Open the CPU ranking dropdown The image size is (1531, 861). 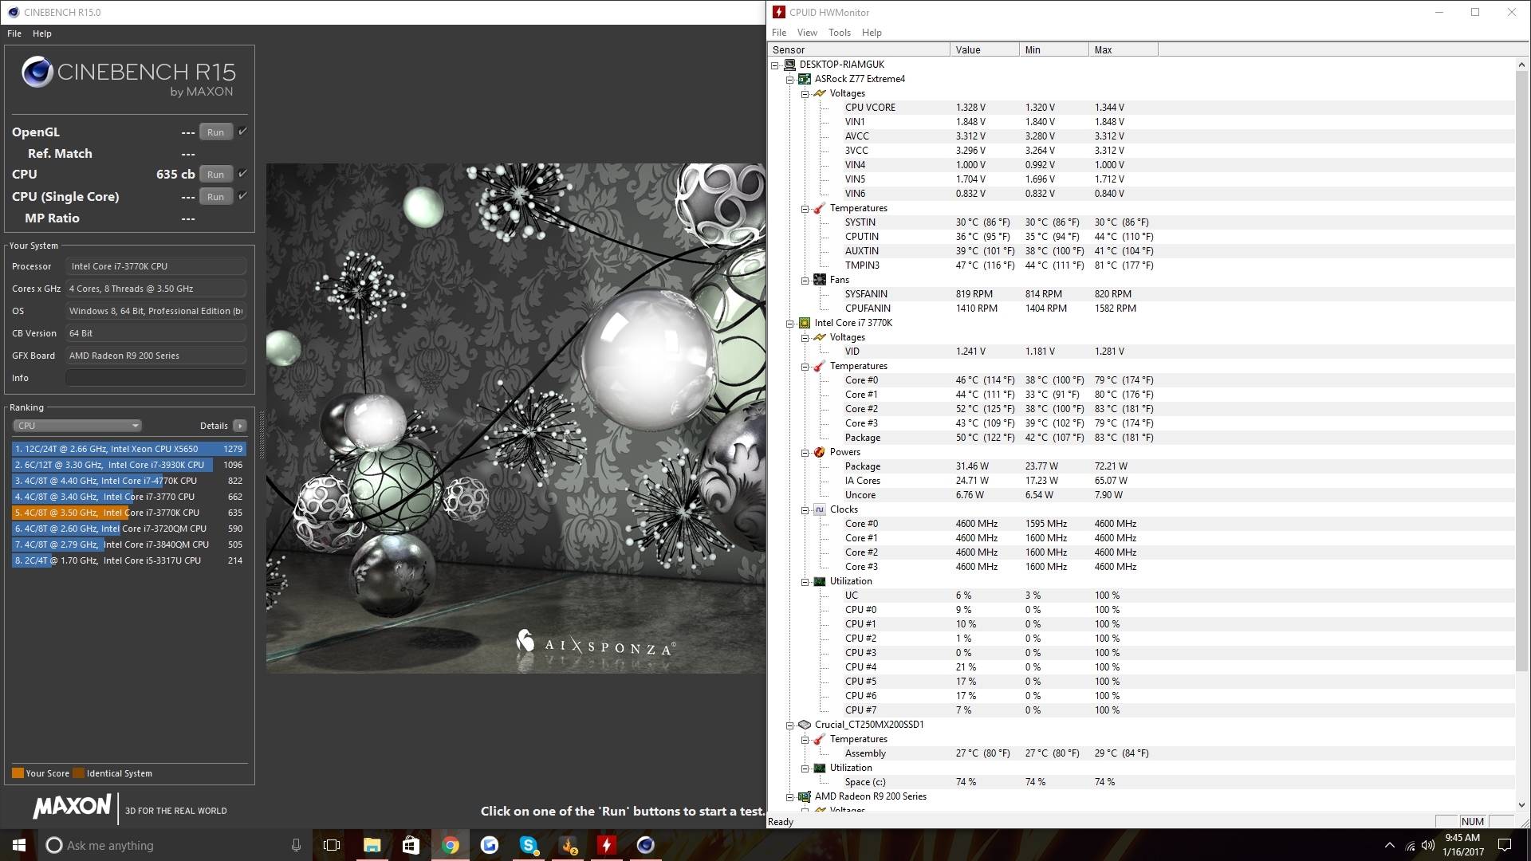pyautogui.click(x=77, y=426)
